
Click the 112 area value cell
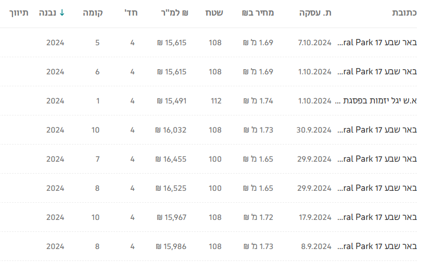(215, 101)
